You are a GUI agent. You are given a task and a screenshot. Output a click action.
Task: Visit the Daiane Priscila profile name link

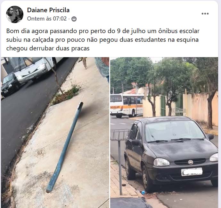click(x=48, y=10)
